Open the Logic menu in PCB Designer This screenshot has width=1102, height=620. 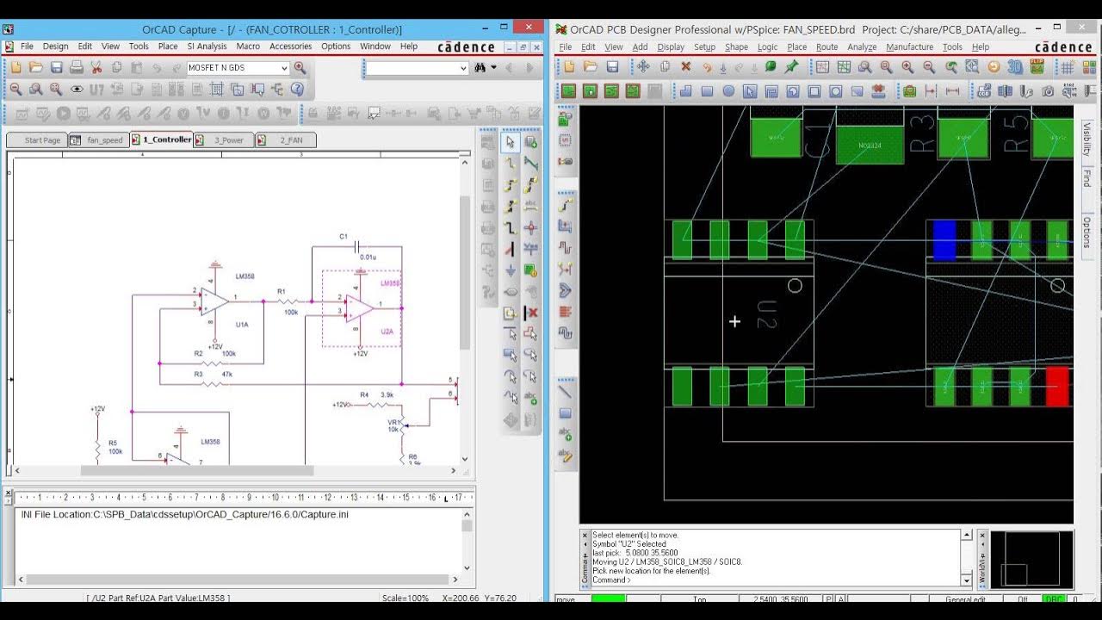tap(767, 47)
